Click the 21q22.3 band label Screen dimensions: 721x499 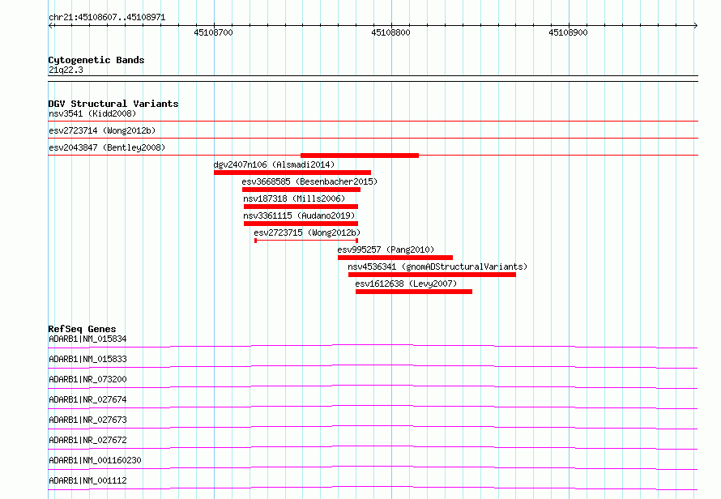click(x=66, y=70)
